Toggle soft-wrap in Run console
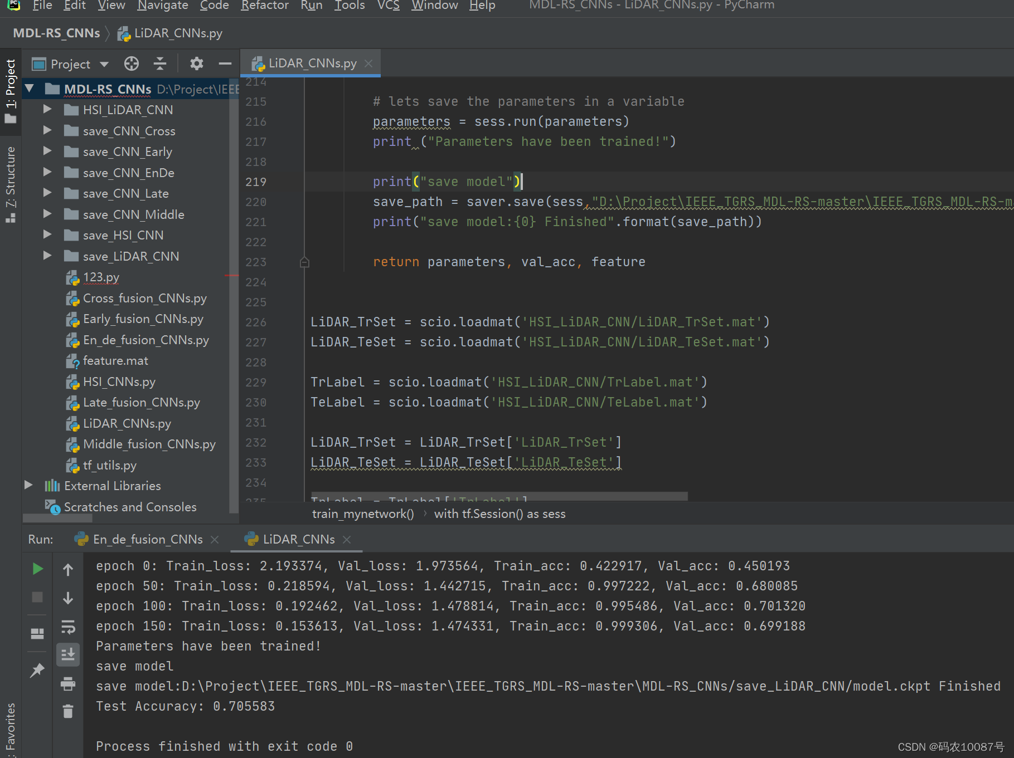 (x=68, y=627)
